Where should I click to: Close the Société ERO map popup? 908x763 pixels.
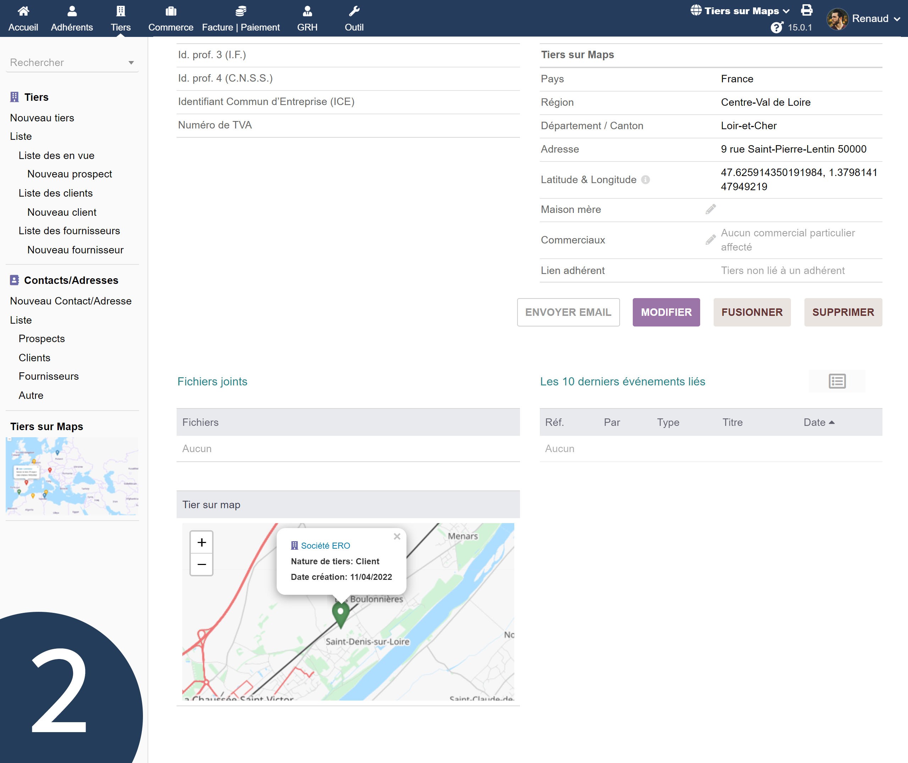pos(397,536)
